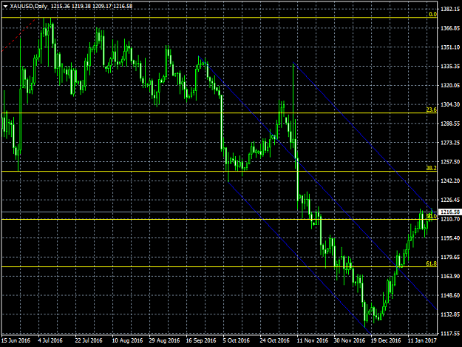Click the 15 Jun 2016 date label
The height and width of the screenshot is (347, 462).
(16, 340)
